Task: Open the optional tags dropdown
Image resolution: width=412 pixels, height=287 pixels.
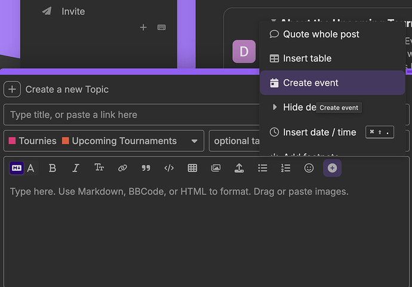Action: pyautogui.click(x=233, y=141)
